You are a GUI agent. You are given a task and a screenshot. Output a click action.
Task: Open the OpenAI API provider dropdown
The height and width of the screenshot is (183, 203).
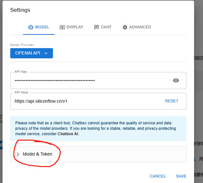click(32, 53)
